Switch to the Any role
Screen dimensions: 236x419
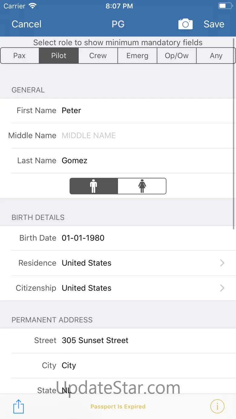(216, 56)
